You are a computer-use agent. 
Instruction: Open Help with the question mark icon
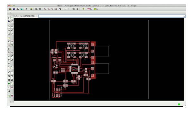83,9
